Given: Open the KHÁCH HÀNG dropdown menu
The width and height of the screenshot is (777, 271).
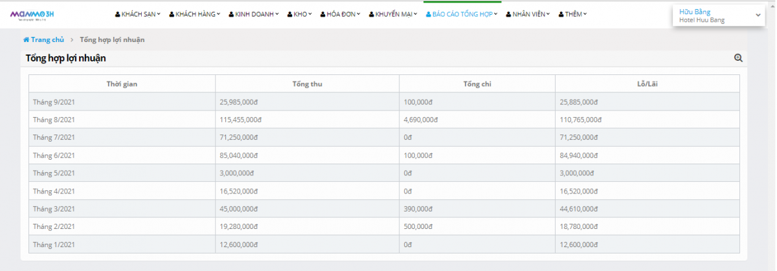Looking at the screenshot, I should [x=197, y=14].
